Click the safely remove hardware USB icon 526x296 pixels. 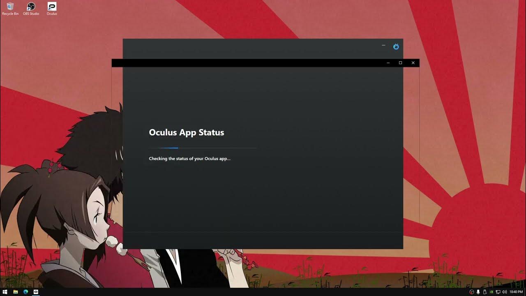485,292
